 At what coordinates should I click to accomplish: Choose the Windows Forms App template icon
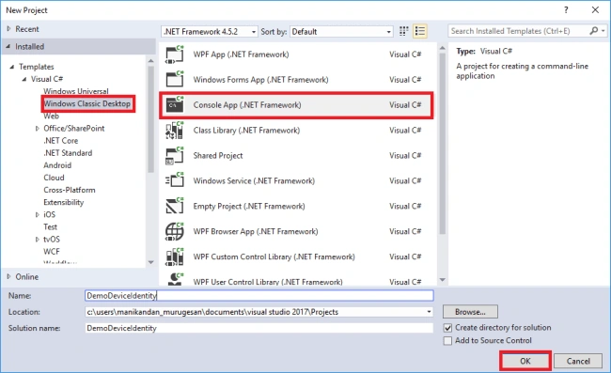[x=175, y=80]
